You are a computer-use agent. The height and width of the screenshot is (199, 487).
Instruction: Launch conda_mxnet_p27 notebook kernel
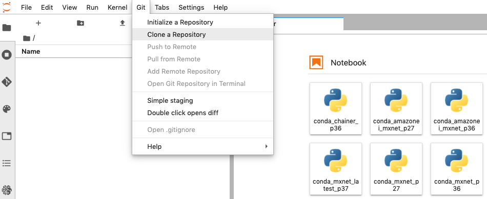coord(396,169)
